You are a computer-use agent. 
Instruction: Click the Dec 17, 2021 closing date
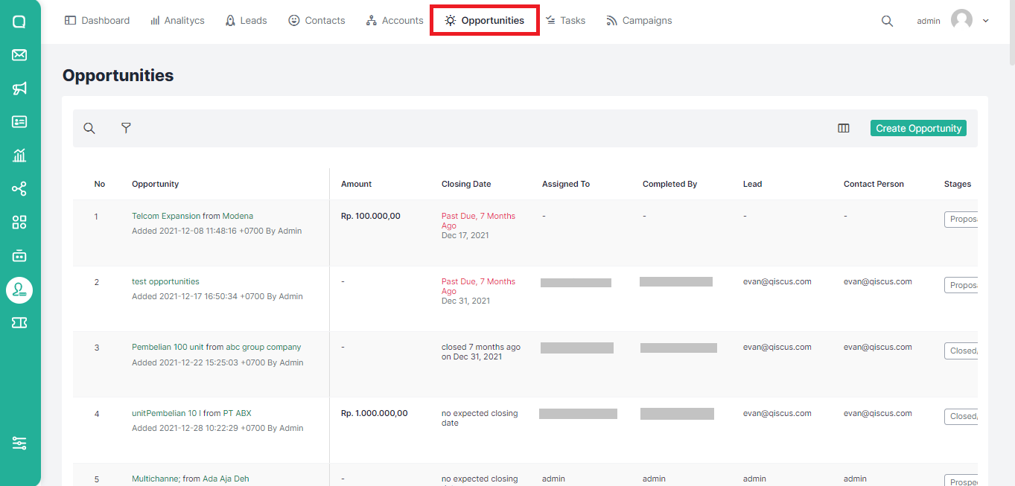pyautogui.click(x=465, y=235)
